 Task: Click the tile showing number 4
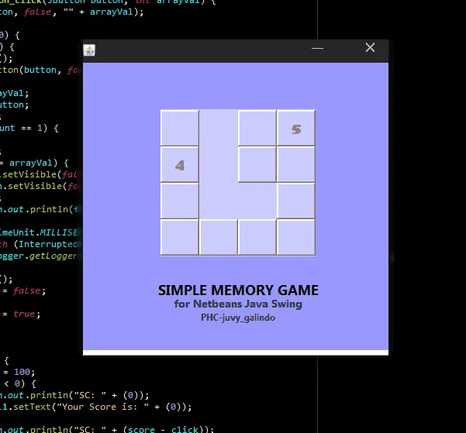tap(180, 164)
